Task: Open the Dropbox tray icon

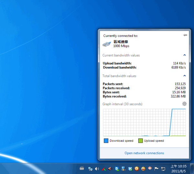Action: 130,169
